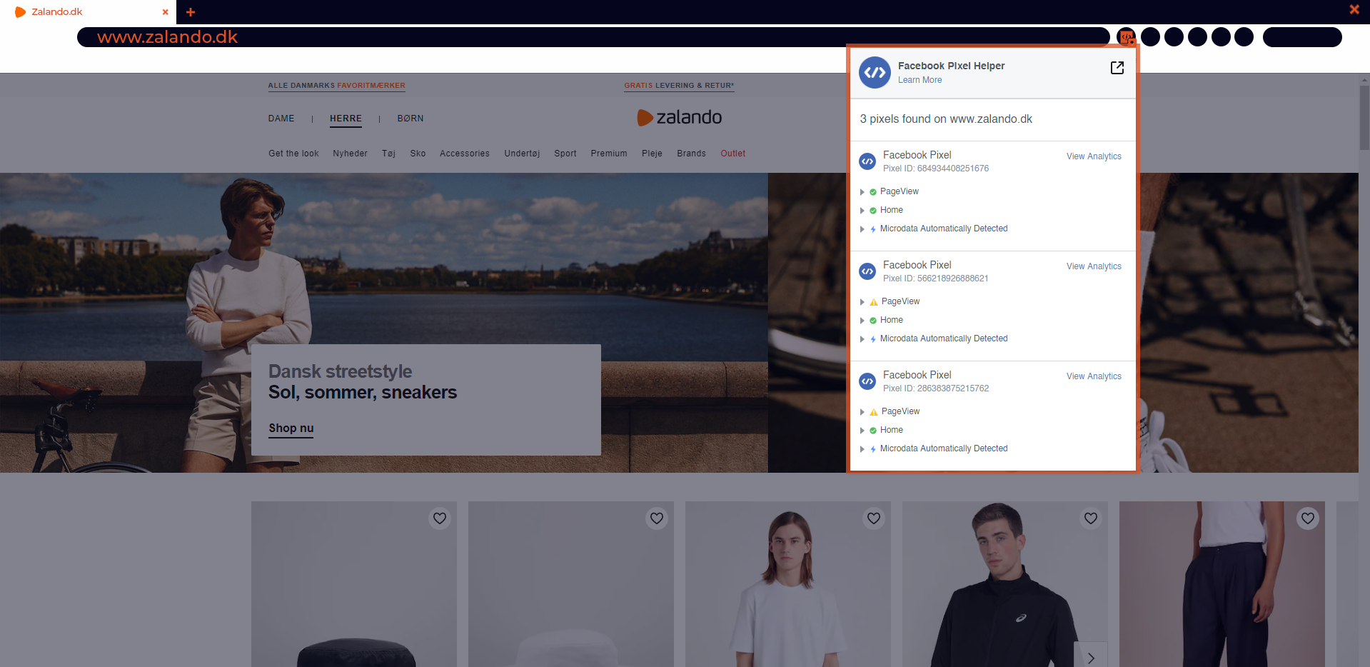Expand PageView under Pixel ID 286383875215762
The height and width of the screenshot is (667, 1370).
coord(862,412)
